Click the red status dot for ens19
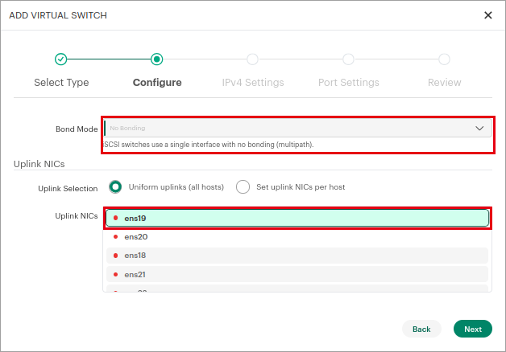This screenshot has width=506, height=352. pos(115,218)
